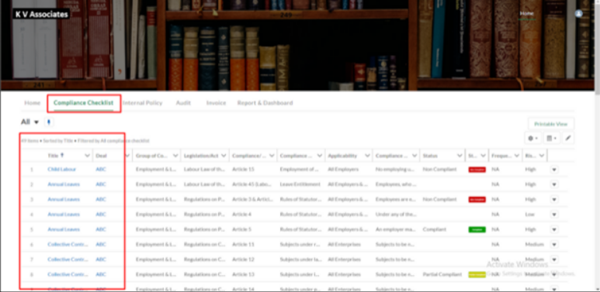600x292 pixels.
Task: Click the page vertical scrollbar
Action: 597,146
